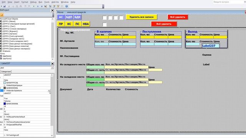Viewport: 246px width, 138px height.
Task: Click the yellow Удалить все записи button
Action: [141, 17]
